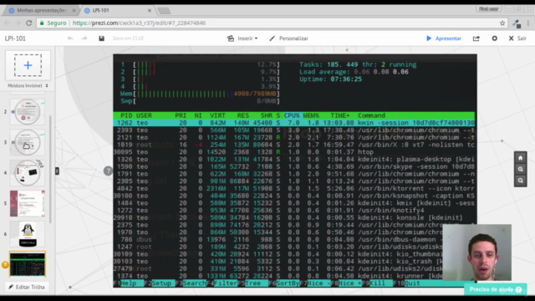This screenshot has height=301, width=535.
Task: Click the Editar Trilha button
Action: tap(28, 287)
